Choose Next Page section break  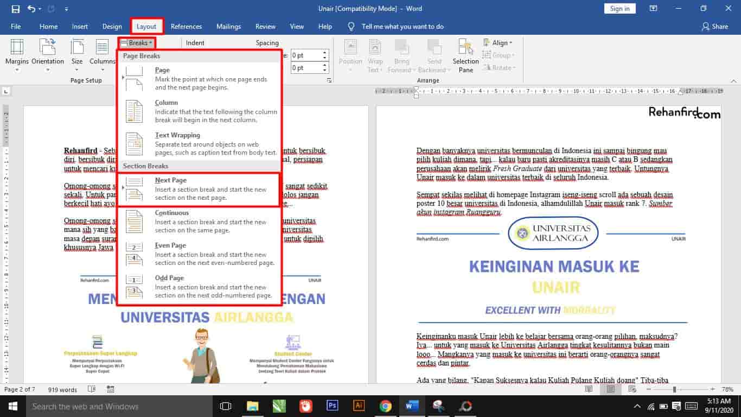pos(200,189)
